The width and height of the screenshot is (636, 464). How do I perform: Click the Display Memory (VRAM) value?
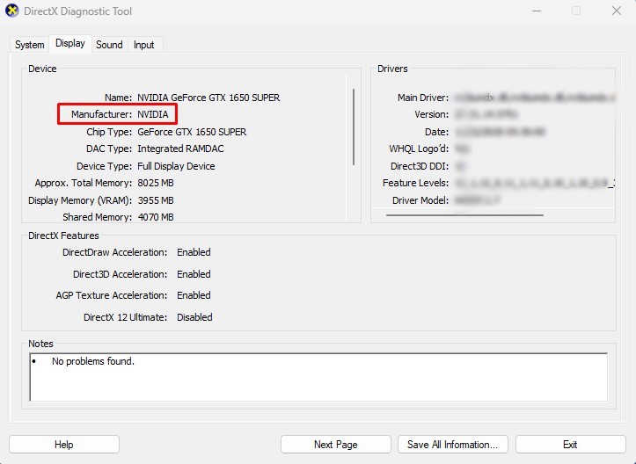[155, 200]
